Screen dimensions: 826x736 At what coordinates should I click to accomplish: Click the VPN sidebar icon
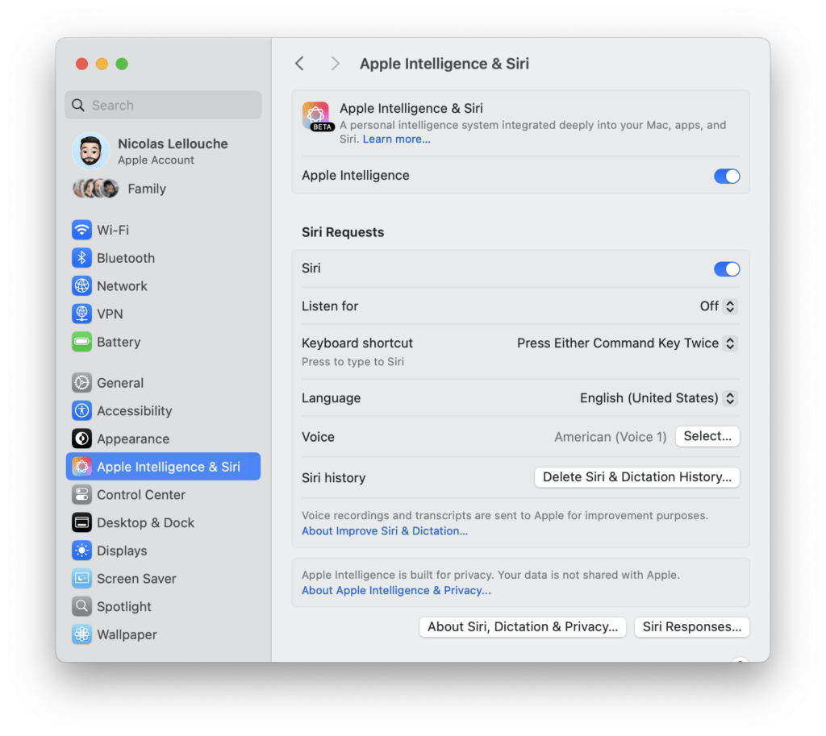tap(81, 314)
